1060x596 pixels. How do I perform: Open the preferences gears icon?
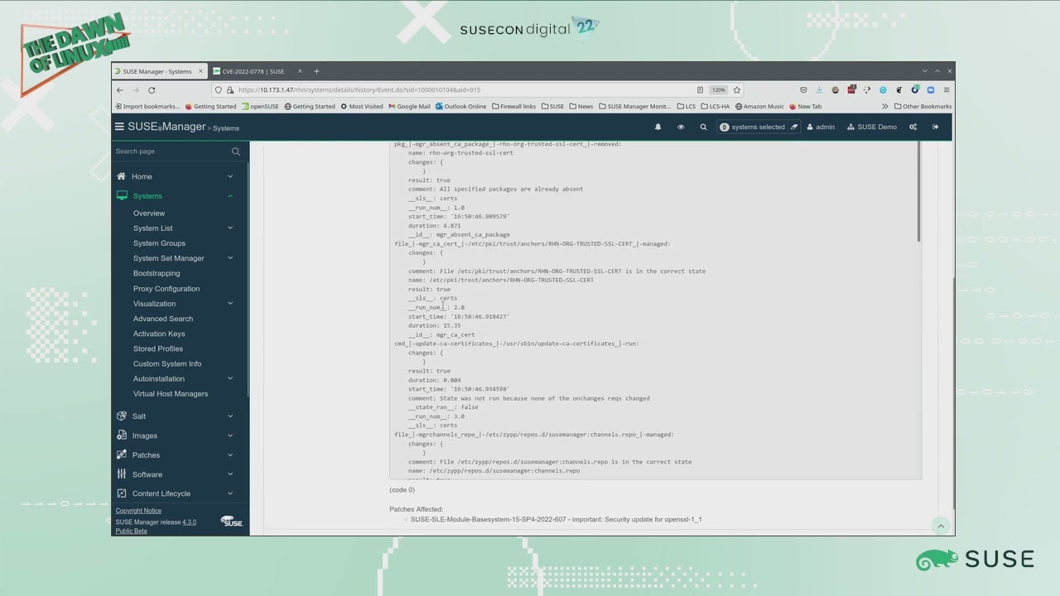click(913, 127)
